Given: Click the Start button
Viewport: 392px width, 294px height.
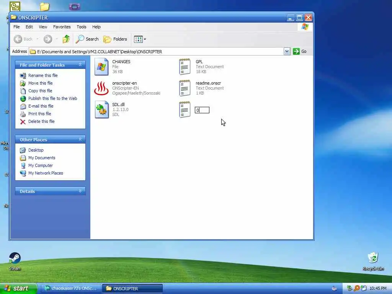Looking at the screenshot, I should [x=18, y=288].
